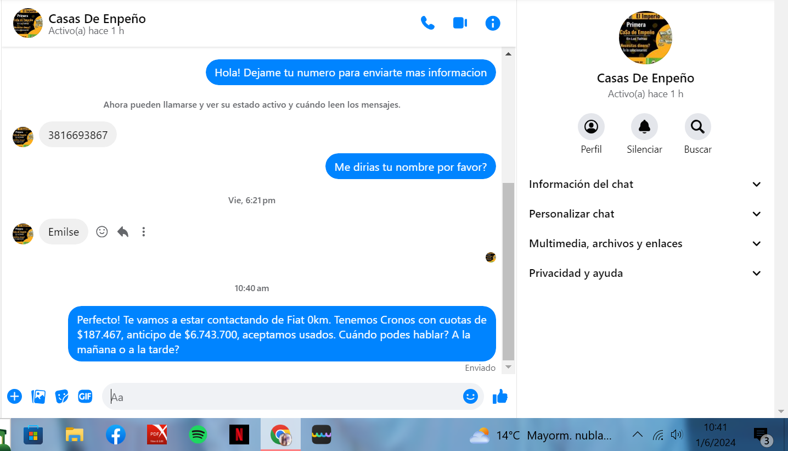Screen dimensions: 788x451
Task: Open the chat header profile picture
Action: point(28,23)
